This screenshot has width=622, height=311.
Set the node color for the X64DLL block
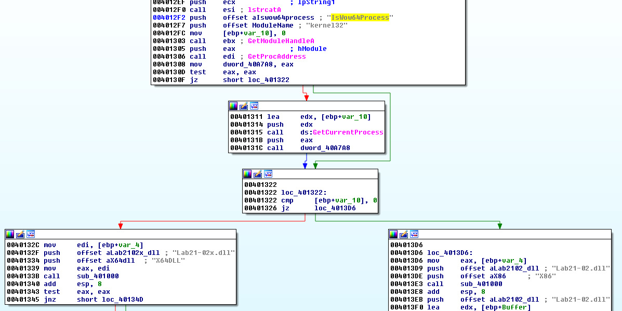click(x=10, y=234)
